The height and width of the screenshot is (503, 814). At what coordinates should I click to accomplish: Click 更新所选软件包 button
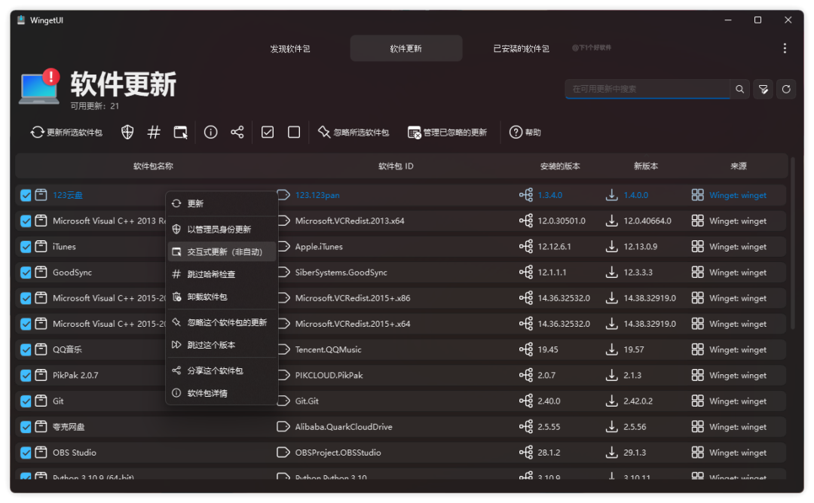66,133
